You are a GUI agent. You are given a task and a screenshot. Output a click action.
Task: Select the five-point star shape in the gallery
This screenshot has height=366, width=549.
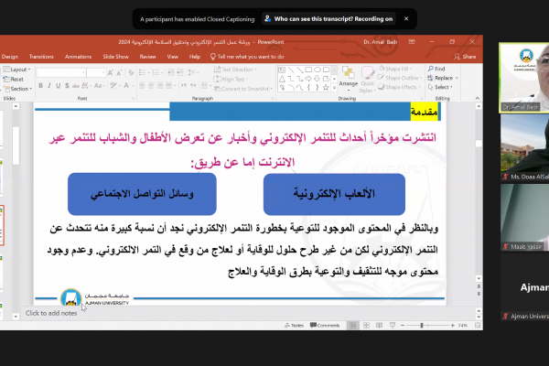click(326, 88)
